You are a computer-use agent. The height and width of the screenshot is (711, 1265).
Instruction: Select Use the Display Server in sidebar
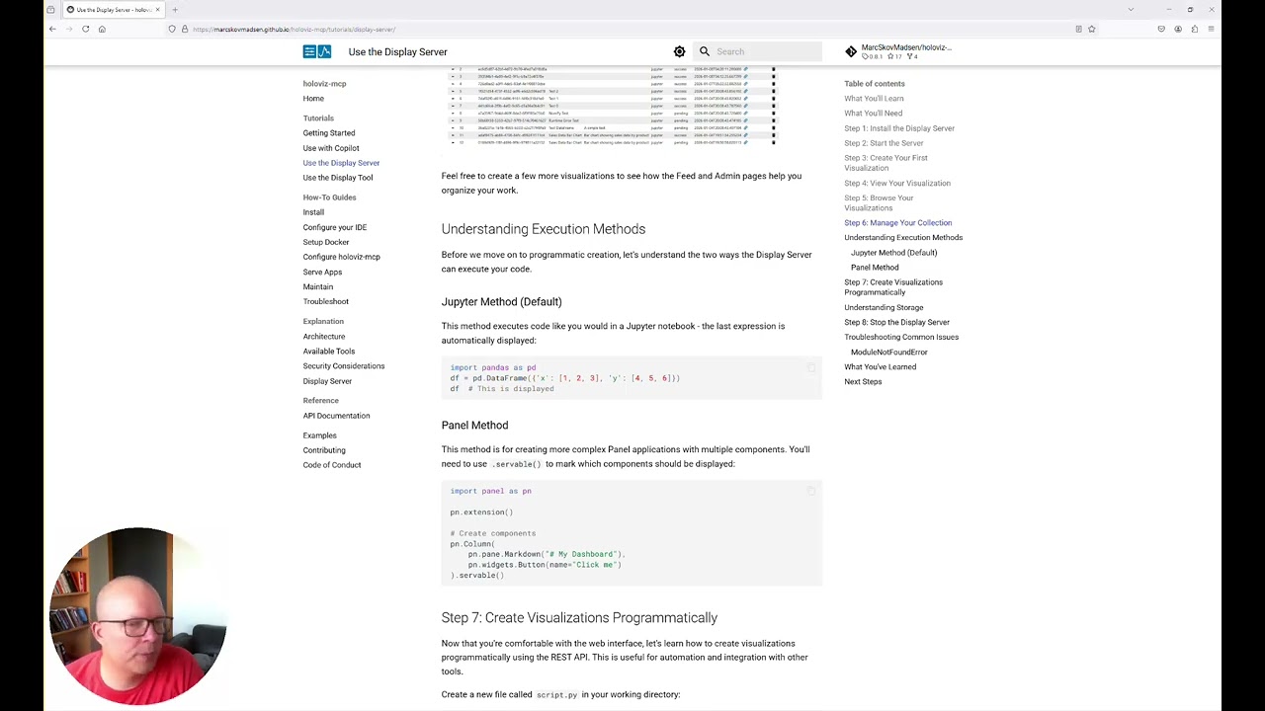tap(341, 163)
